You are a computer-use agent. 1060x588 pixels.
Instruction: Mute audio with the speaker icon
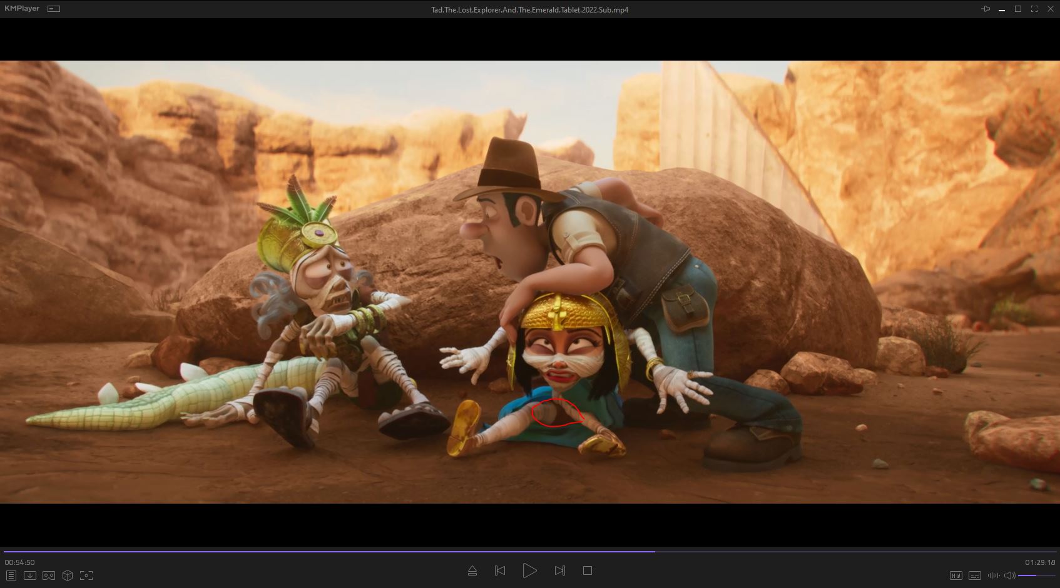coord(1009,576)
